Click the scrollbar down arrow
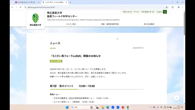 (x=184, y=104)
